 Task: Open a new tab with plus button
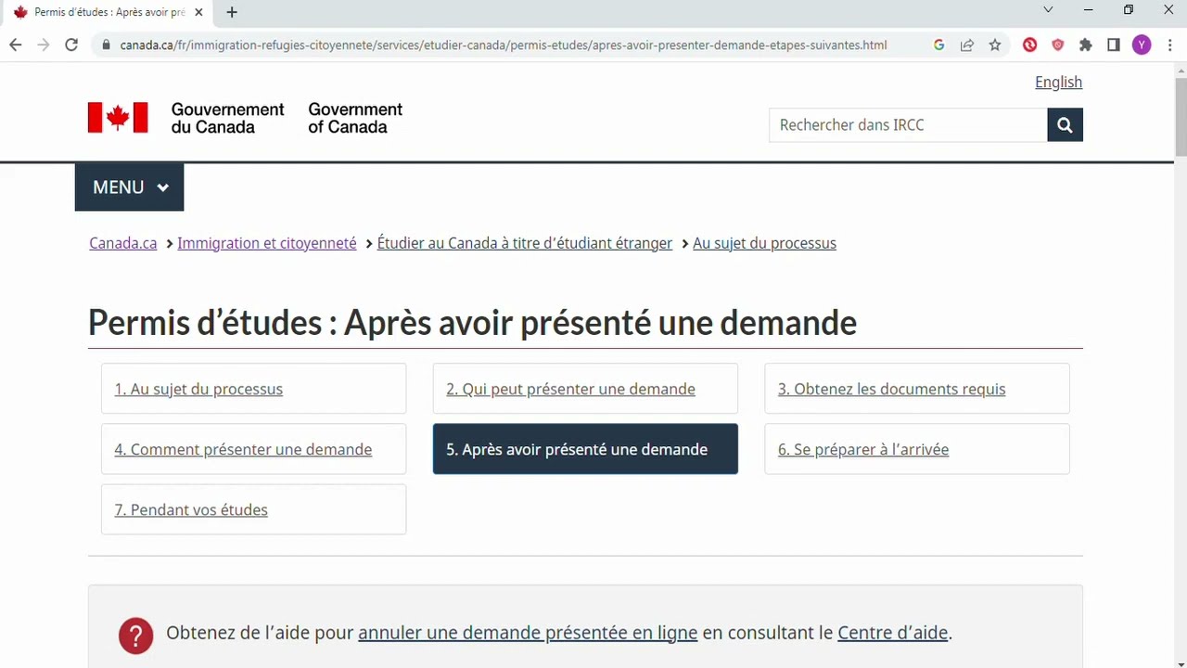tap(232, 12)
